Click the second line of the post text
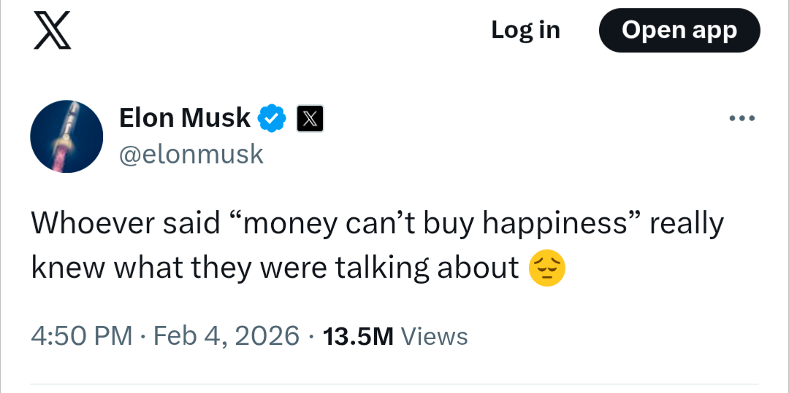The height and width of the screenshot is (393, 789). pyautogui.click(x=275, y=268)
